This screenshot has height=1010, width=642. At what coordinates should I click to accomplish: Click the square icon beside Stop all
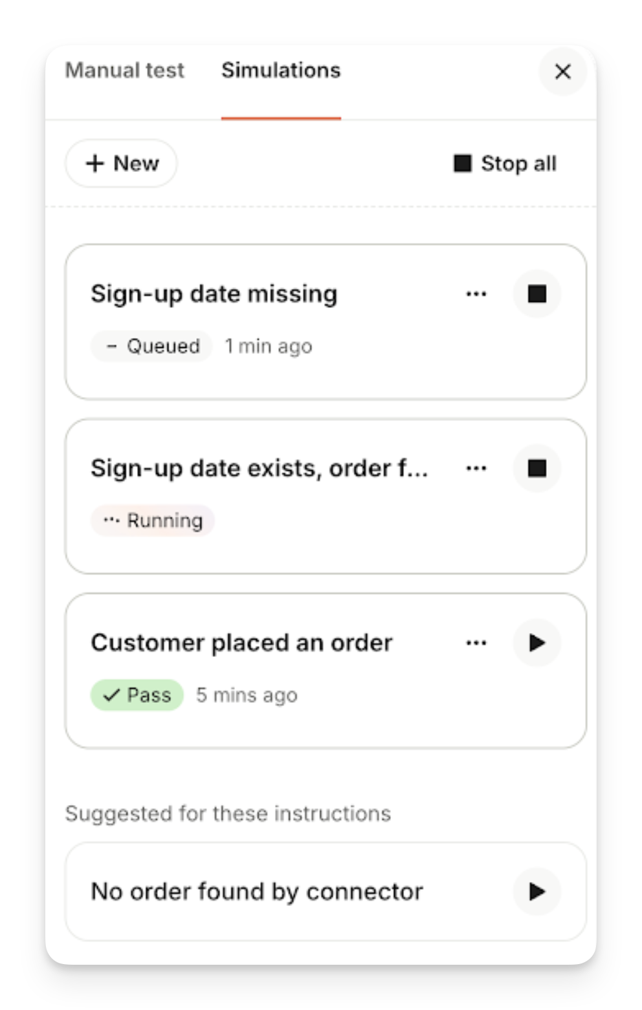coord(462,164)
